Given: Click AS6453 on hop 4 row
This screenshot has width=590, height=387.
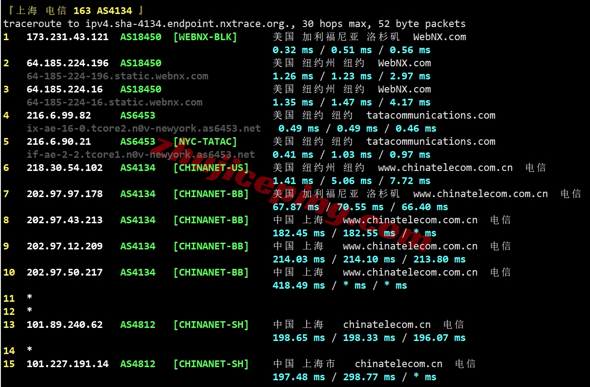Looking at the screenshot, I should tap(138, 115).
